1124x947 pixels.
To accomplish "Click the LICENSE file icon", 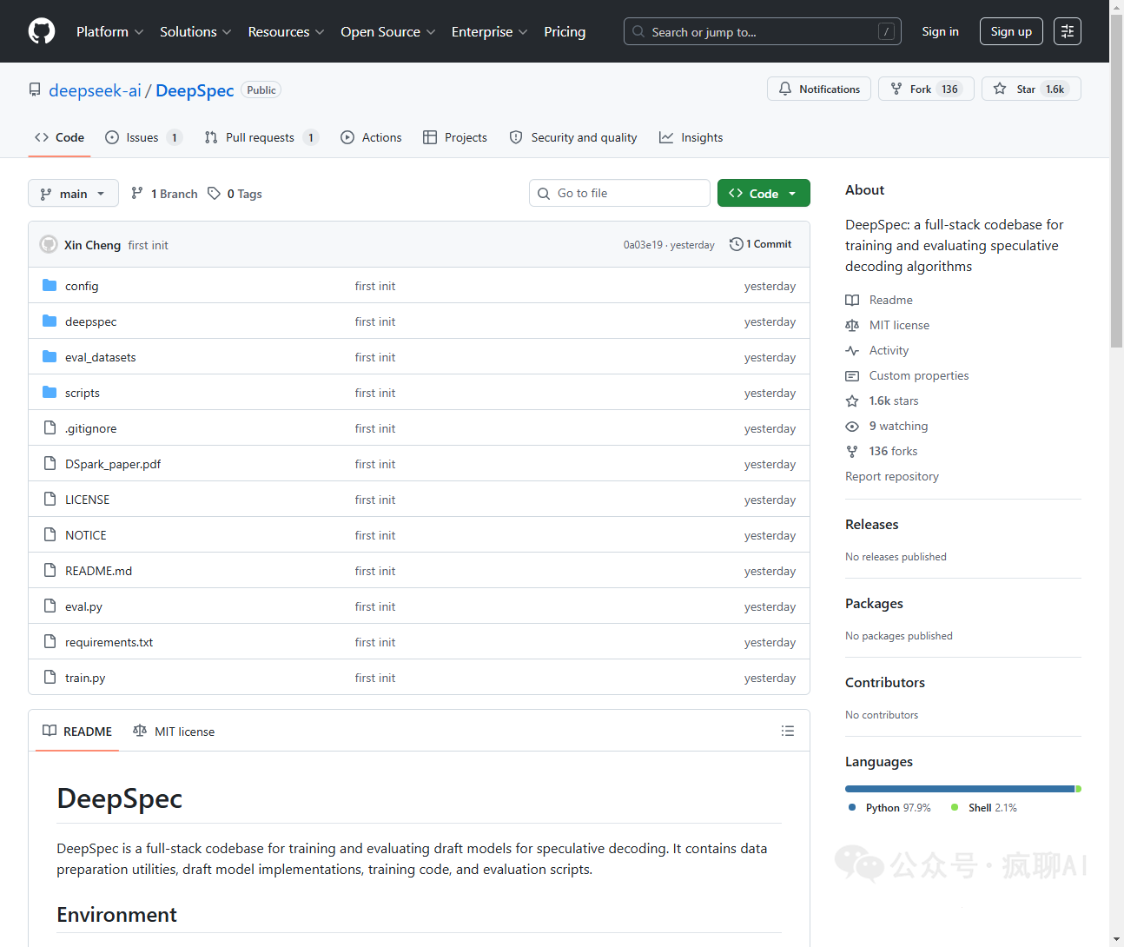I will click(50, 500).
